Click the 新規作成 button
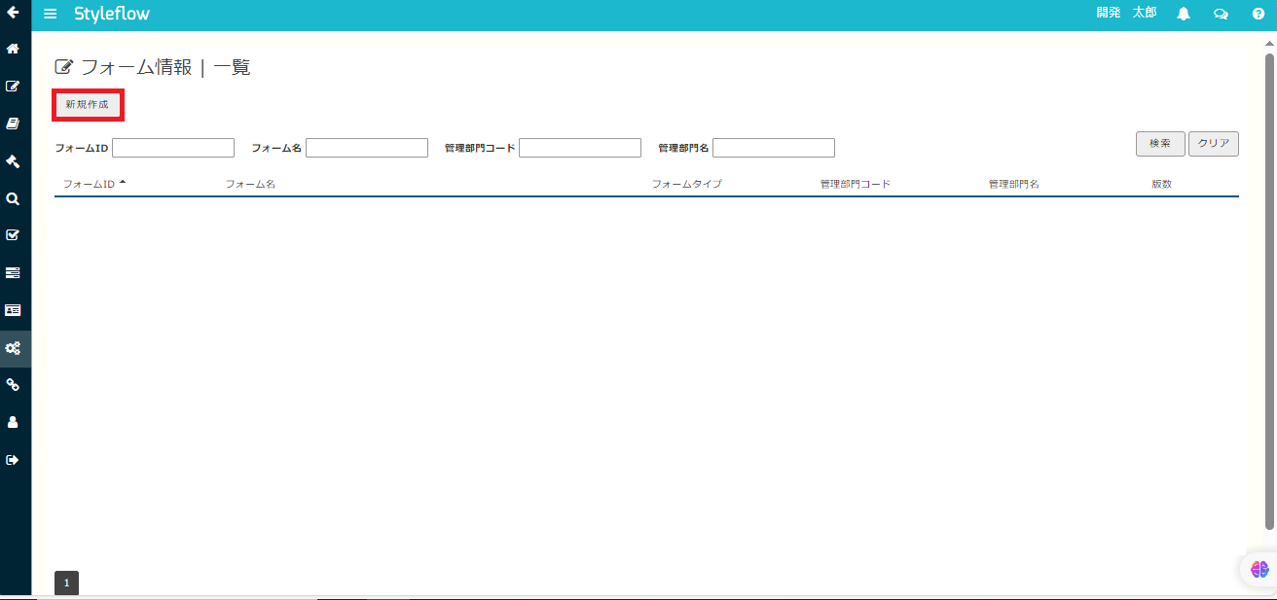 coord(88,104)
